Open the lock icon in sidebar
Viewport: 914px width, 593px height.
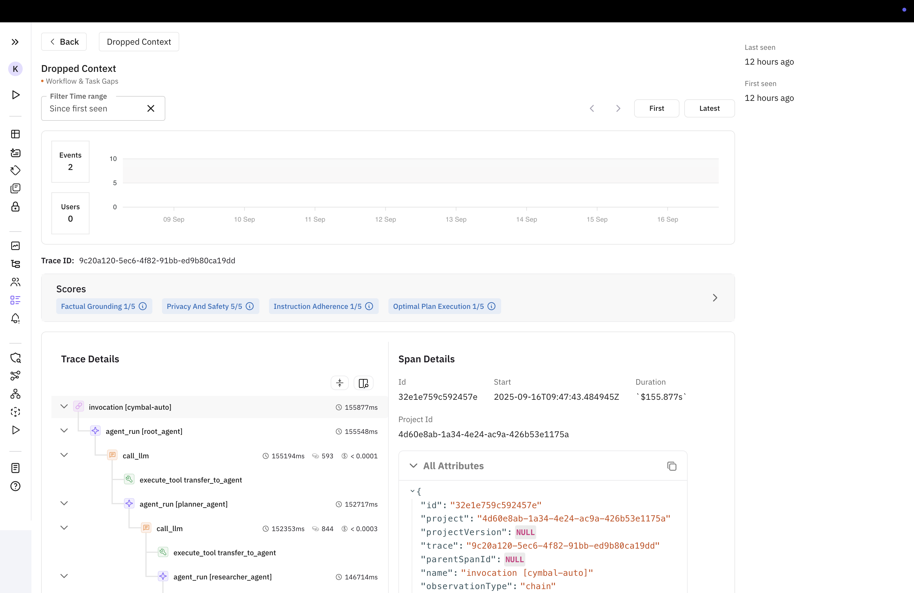tap(15, 207)
